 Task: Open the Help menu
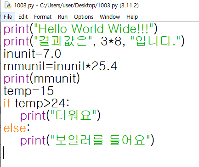132,17
